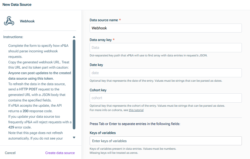Focus the Data array key field
This screenshot has width=250, height=159.
[166, 48]
